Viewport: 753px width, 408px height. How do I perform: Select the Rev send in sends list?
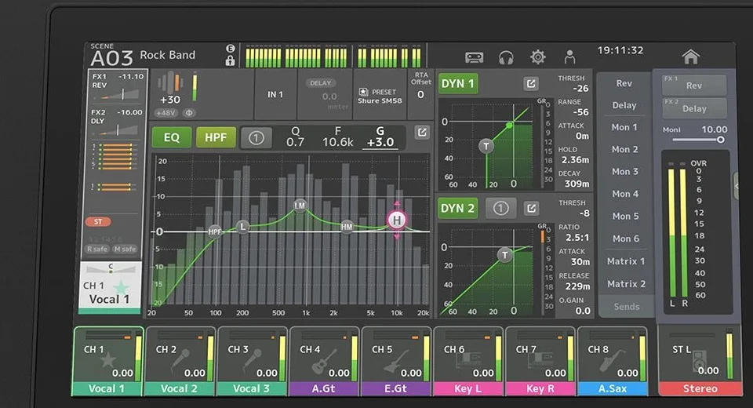pyautogui.click(x=624, y=83)
